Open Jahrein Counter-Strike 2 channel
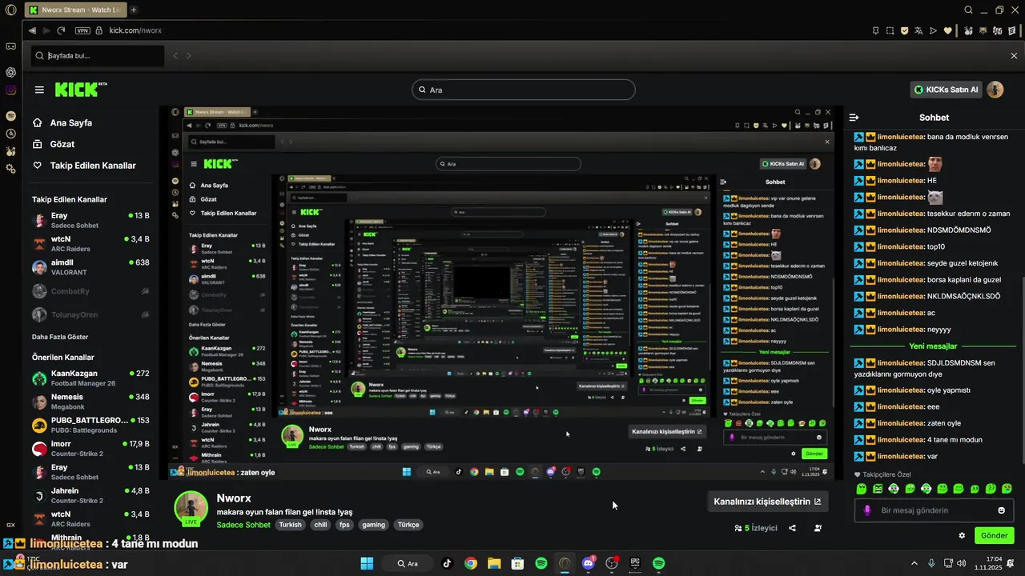This screenshot has width=1025, height=576. pos(90,495)
